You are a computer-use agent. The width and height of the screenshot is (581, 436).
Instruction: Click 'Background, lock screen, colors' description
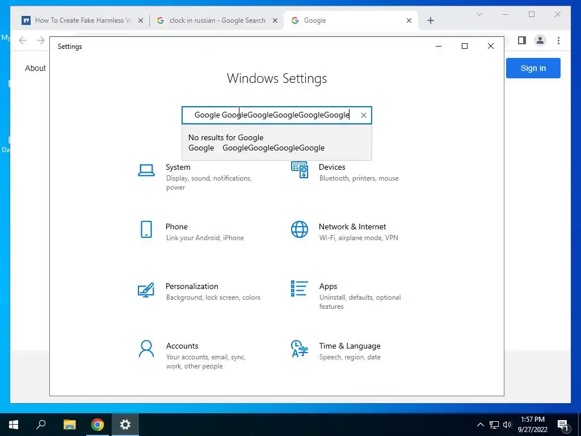point(213,297)
